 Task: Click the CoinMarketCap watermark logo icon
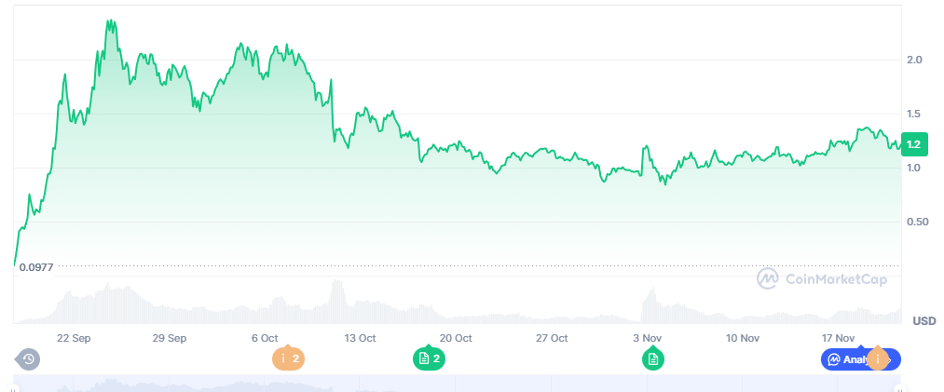(x=768, y=278)
